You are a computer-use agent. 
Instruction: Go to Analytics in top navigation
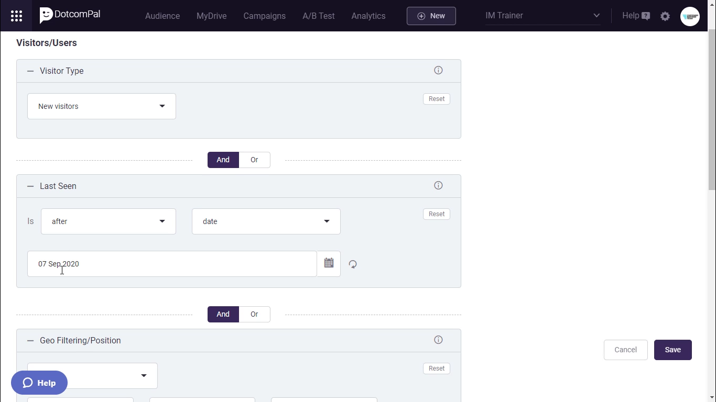click(x=368, y=16)
